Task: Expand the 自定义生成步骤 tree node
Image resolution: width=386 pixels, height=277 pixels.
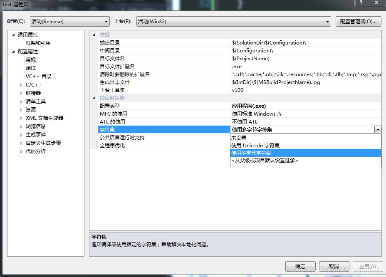Action: (21, 143)
